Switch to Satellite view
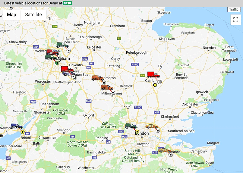 click(33, 14)
